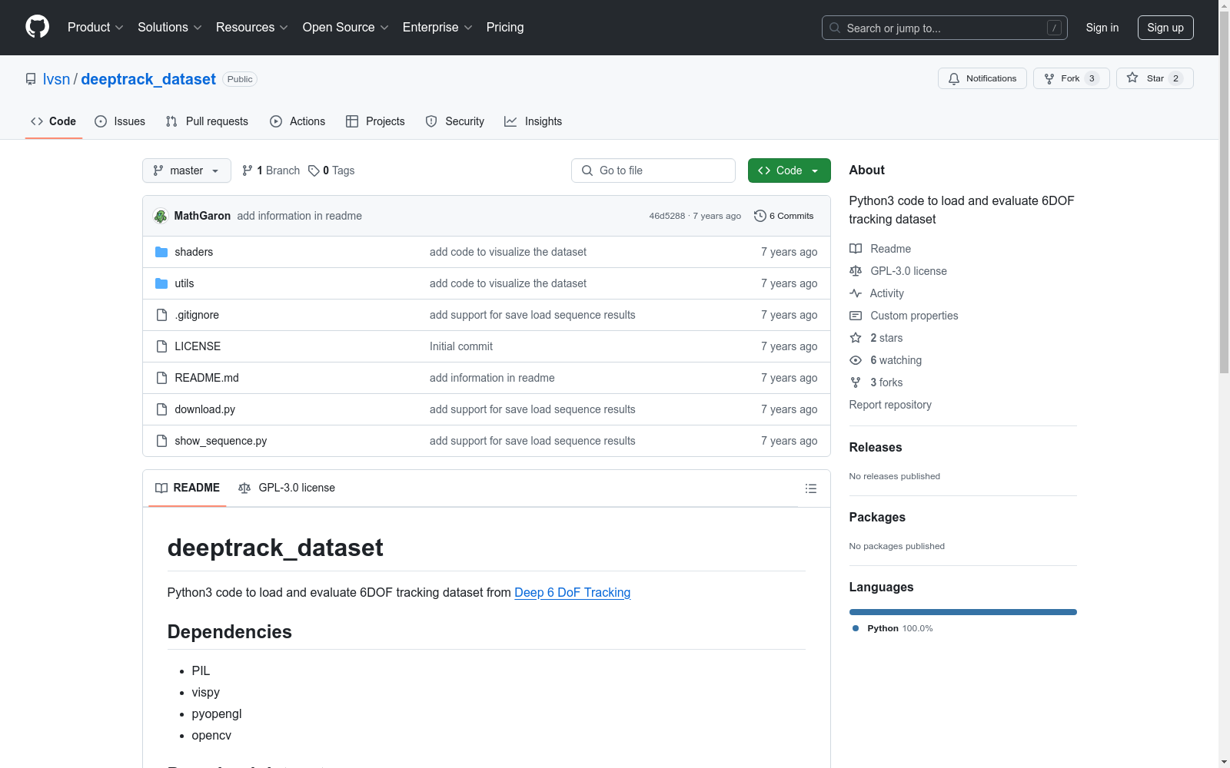This screenshot has height=768, width=1230.
Task: Open the Actions tab
Action: [x=298, y=121]
